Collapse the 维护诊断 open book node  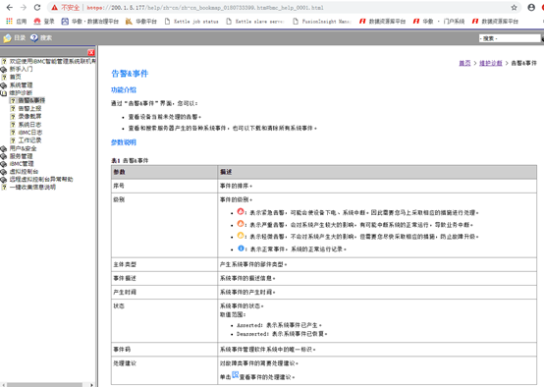point(4,92)
